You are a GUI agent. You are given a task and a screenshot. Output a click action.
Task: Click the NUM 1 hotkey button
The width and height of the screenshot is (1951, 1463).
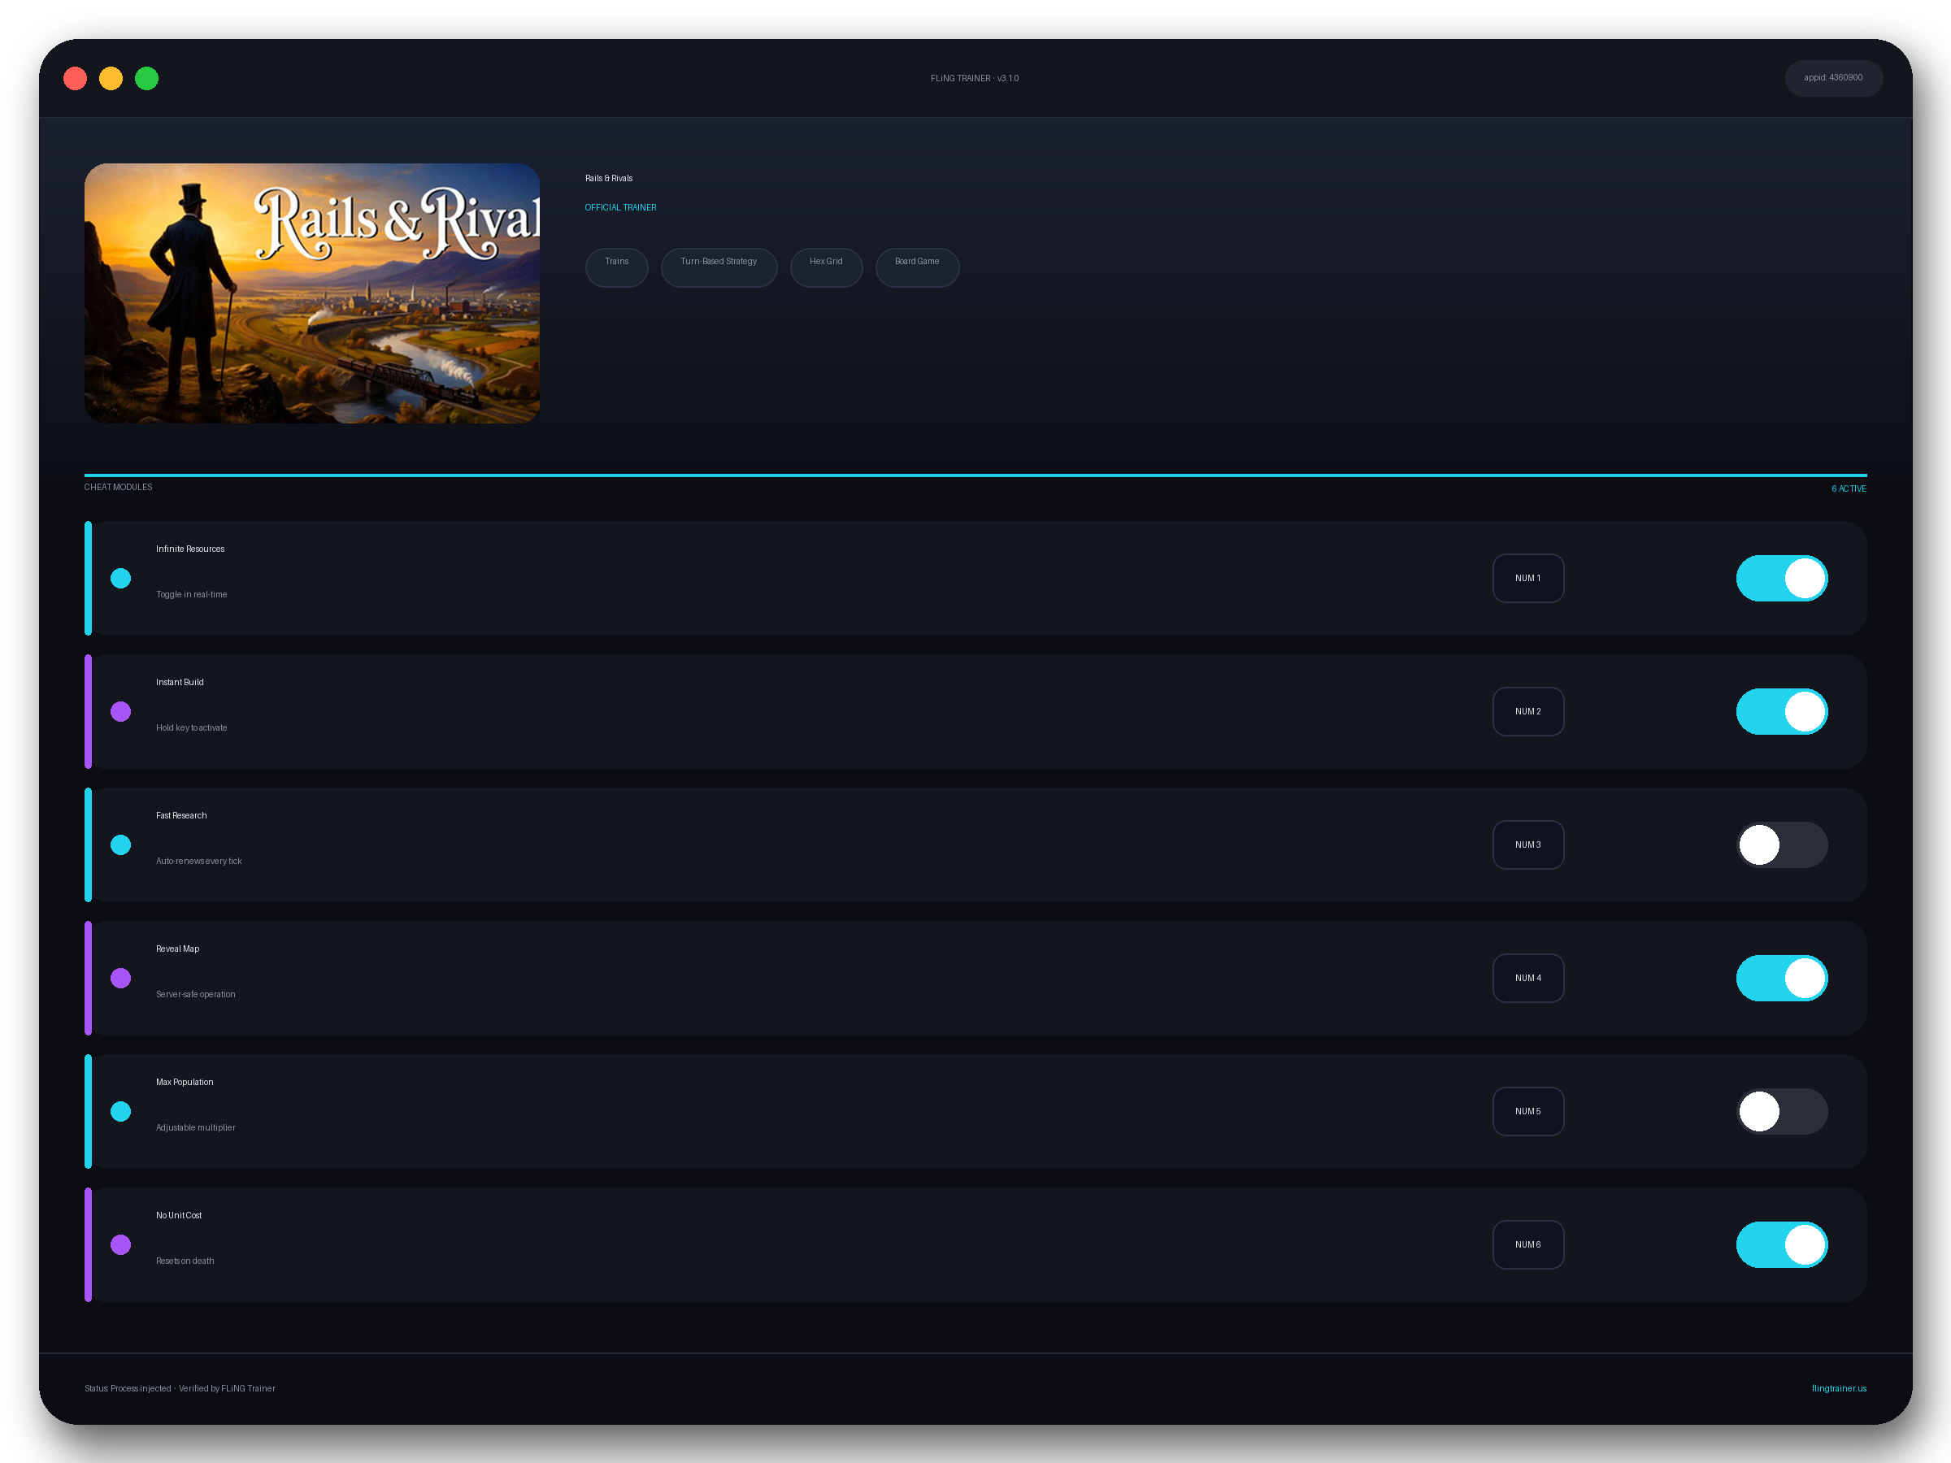tap(1527, 579)
